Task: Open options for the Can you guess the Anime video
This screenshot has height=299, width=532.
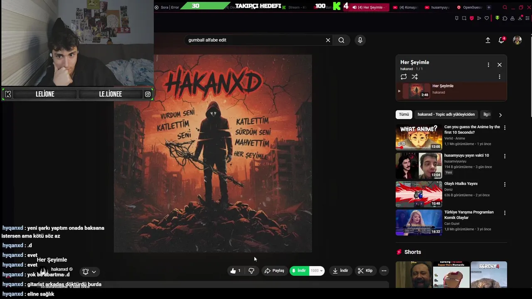Action: click(505, 128)
